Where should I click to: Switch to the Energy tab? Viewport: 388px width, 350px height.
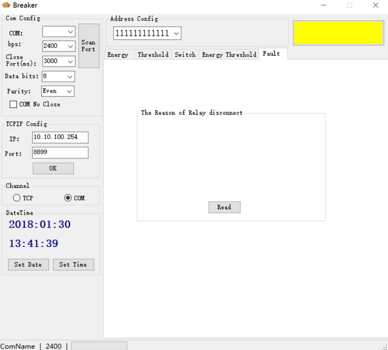tap(118, 55)
